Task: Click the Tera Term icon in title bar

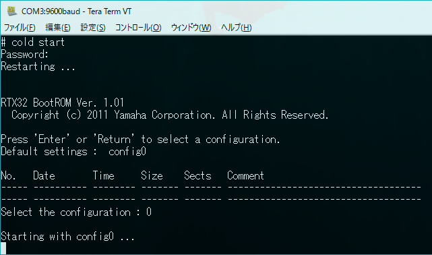Action: tap(12, 11)
